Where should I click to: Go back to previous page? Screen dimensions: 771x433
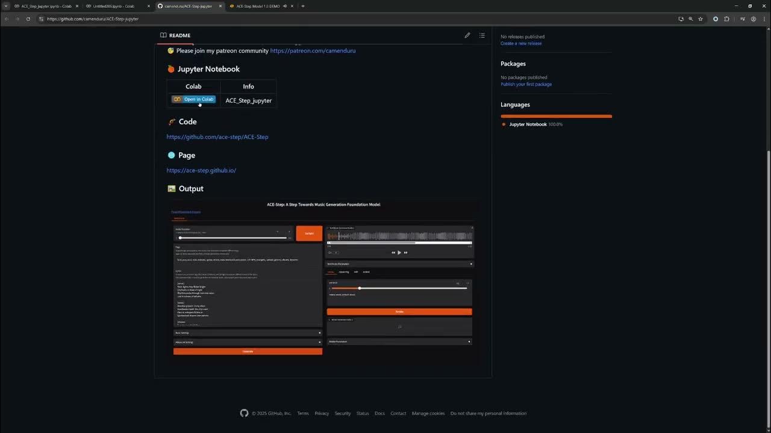point(7,19)
